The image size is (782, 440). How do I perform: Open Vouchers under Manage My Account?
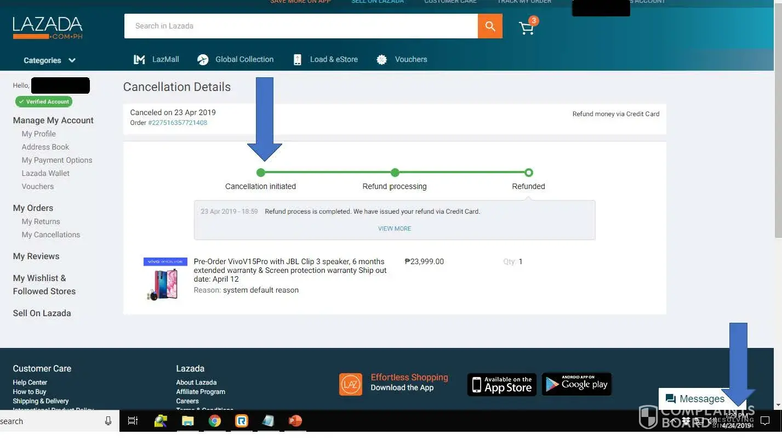point(38,186)
